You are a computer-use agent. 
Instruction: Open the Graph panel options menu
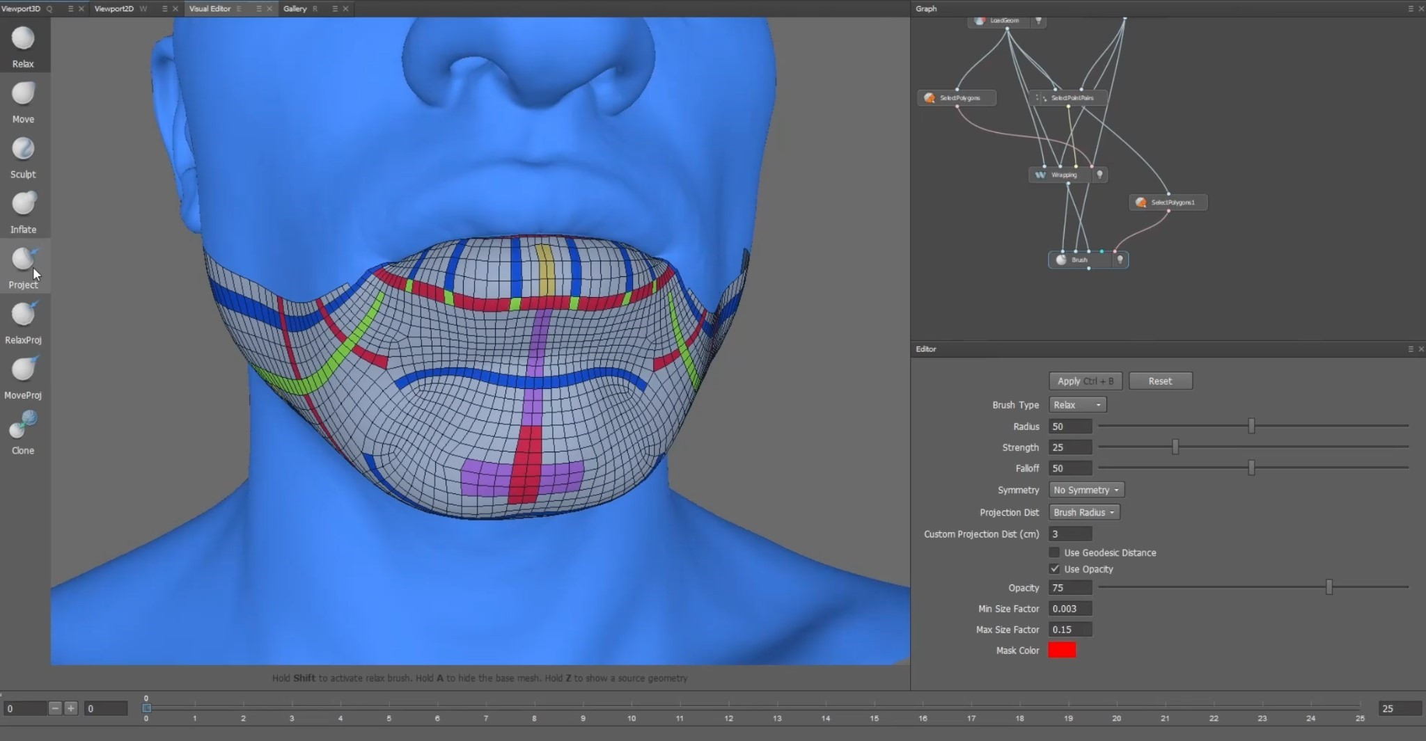(1411, 9)
